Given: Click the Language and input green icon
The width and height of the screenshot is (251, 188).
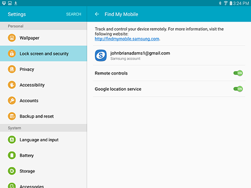Looking at the screenshot, I should pos(12,140).
